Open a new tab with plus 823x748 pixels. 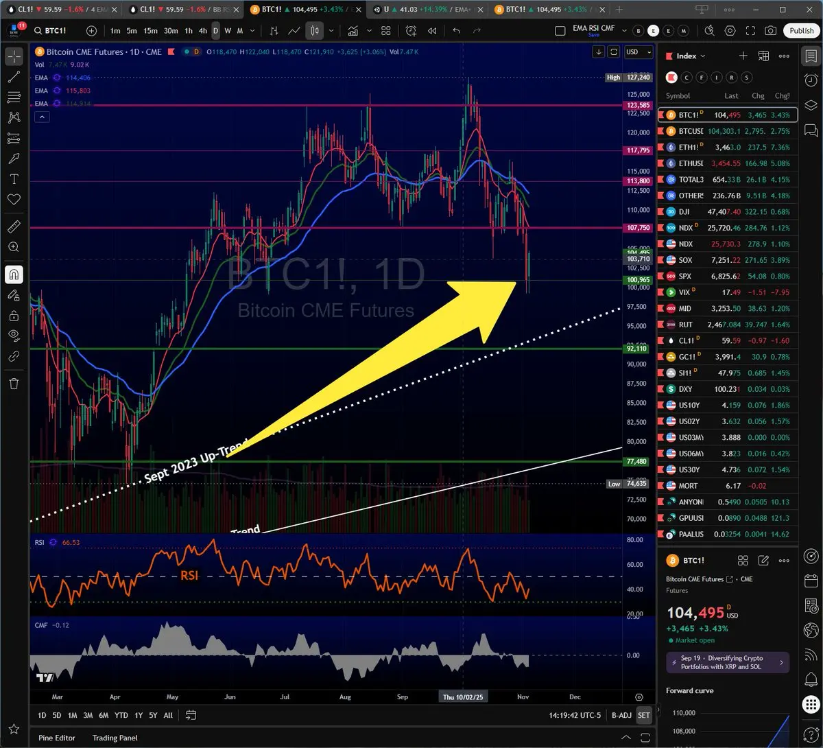(x=619, y=10)
